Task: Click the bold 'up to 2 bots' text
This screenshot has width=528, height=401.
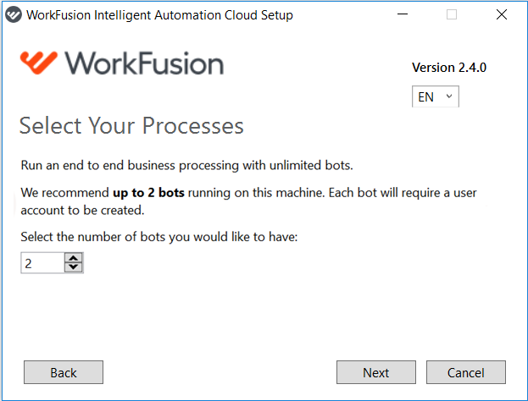Action: [x=148, y=193]
